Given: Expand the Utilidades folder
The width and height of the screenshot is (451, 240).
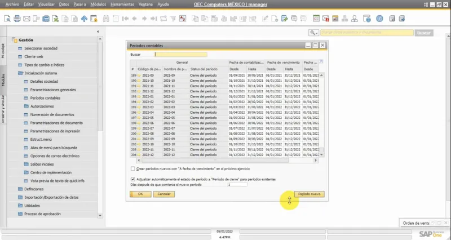Looking at the screenshot, I should tap(20, 206).
